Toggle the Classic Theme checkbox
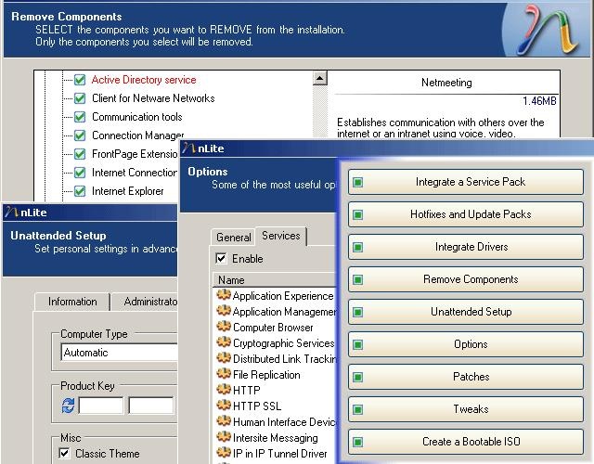Screen dimensions: 594x464 coord(64,454)
